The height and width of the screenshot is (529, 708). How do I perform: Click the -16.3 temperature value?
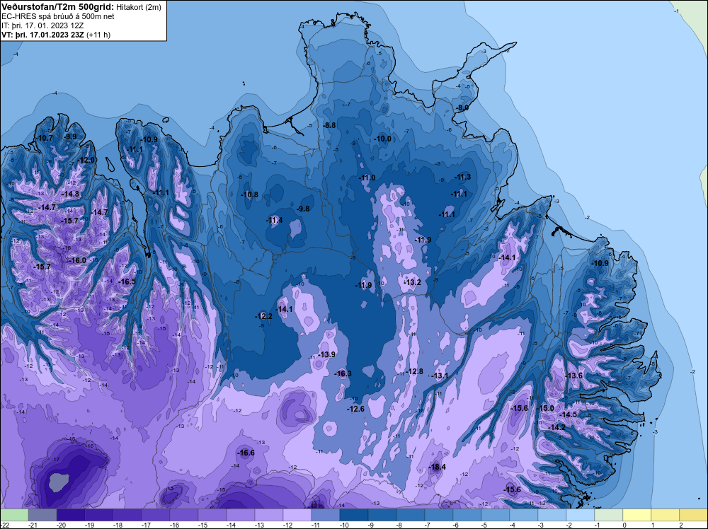click(x=343, y=373)
